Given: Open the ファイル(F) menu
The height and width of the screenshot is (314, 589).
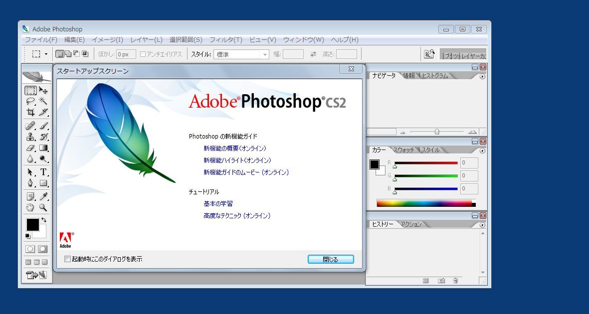Looking at the screenshot, I should click(x=41, y=40).
